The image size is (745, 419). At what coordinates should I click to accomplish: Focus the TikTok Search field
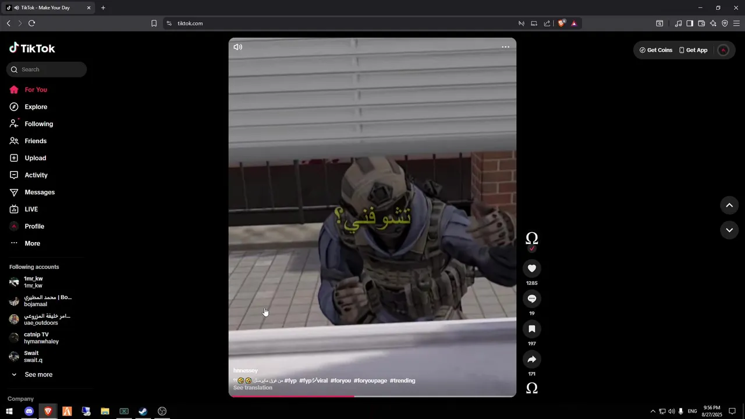pyautogui.click(x=47, y=69)
